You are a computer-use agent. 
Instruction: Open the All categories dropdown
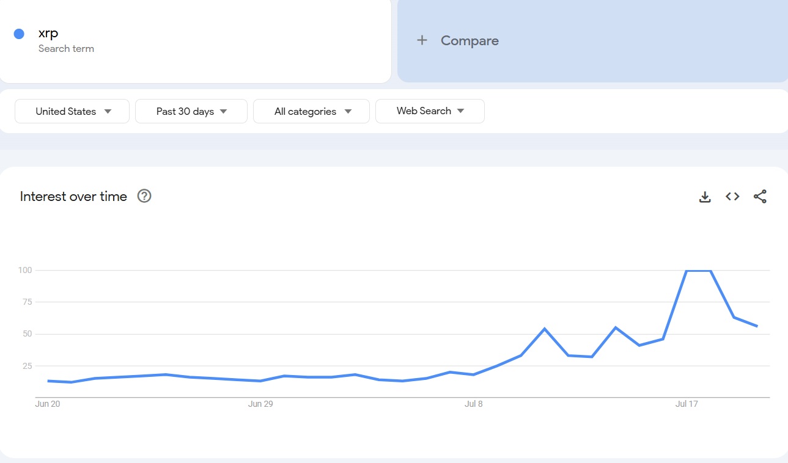tap(311, 111)
